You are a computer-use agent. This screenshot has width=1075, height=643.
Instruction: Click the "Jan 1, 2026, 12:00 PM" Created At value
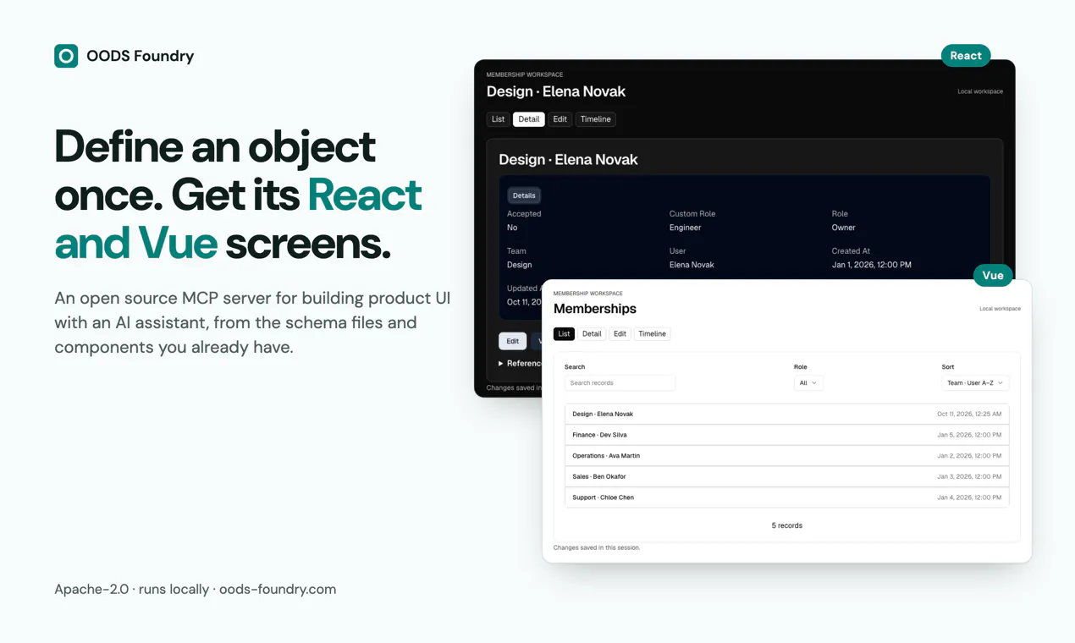click(872, 265)
